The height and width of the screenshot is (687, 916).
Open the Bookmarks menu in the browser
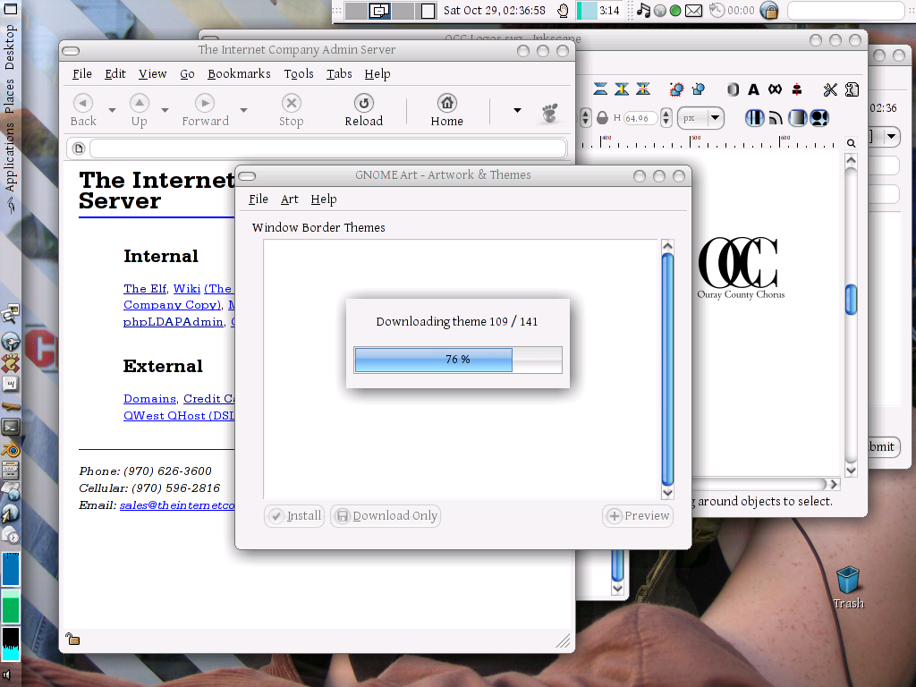coord(239,74)
